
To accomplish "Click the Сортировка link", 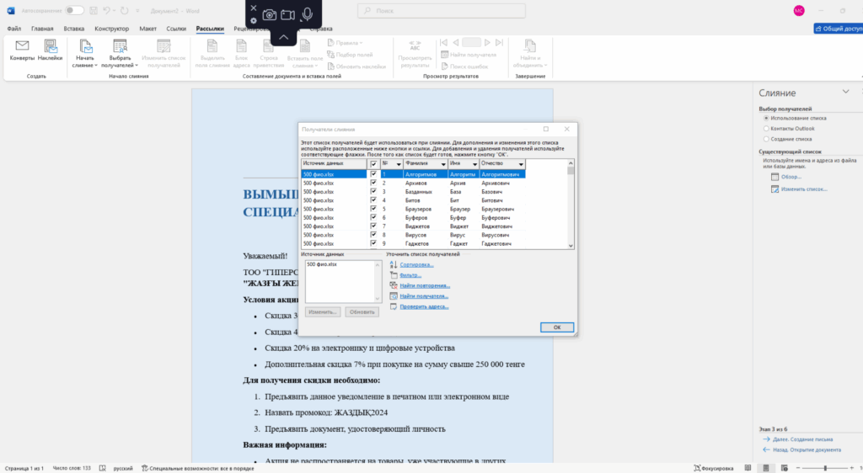I will point(416,265).
